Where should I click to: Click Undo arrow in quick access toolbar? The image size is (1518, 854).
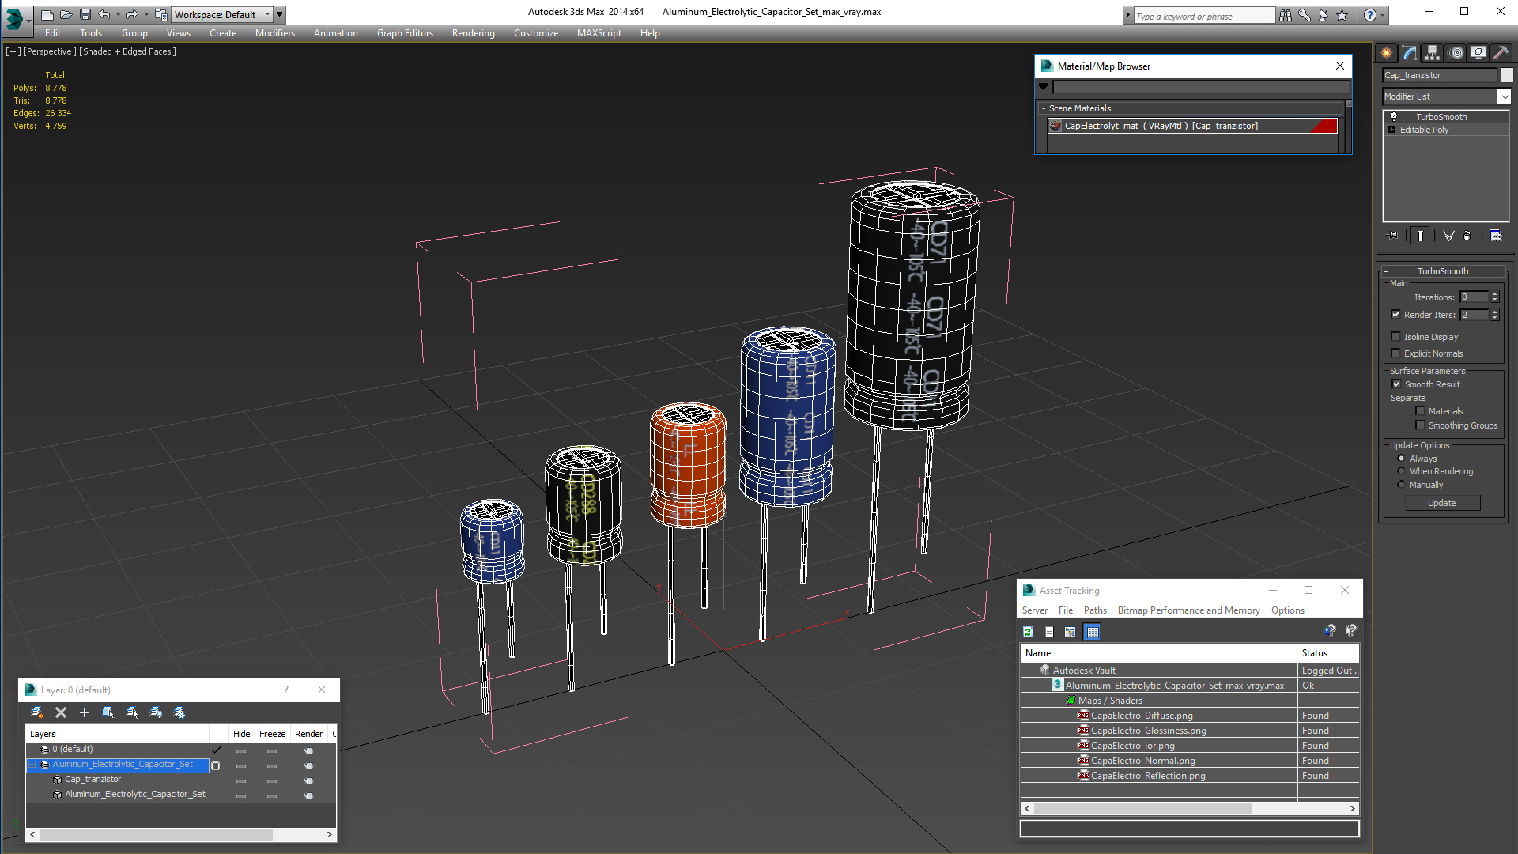[x=104, y=14]
